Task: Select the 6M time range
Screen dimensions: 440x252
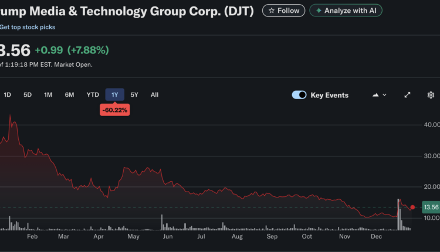Action: click(x=69, y=94)
